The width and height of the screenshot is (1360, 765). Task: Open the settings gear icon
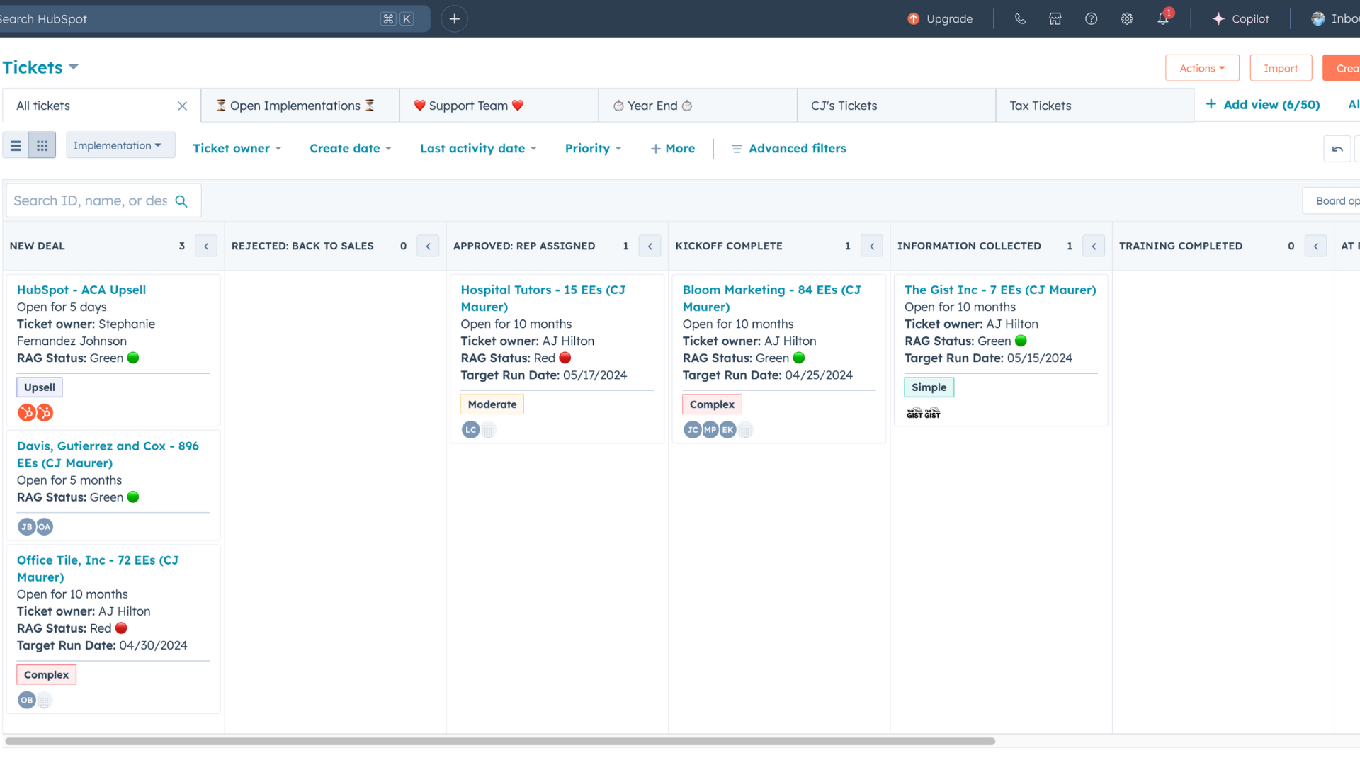1127,19
